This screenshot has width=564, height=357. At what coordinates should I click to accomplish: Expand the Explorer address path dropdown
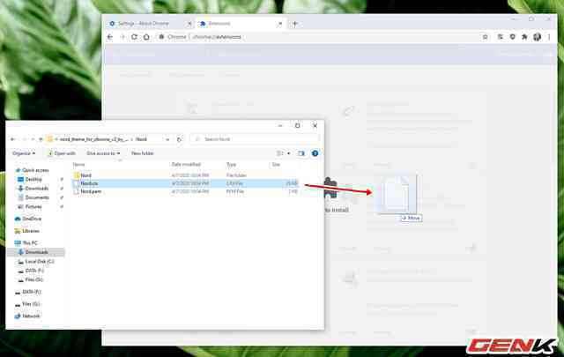pos(167,139)
